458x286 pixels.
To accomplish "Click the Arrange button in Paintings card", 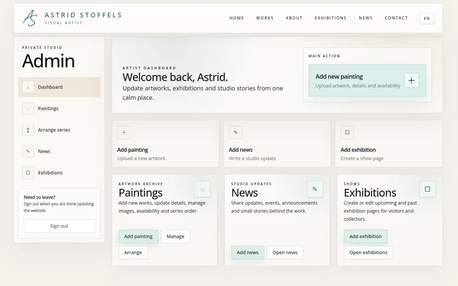I will [x=133, y=253].
